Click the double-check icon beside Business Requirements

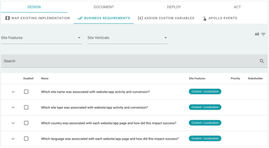[80, 18]
